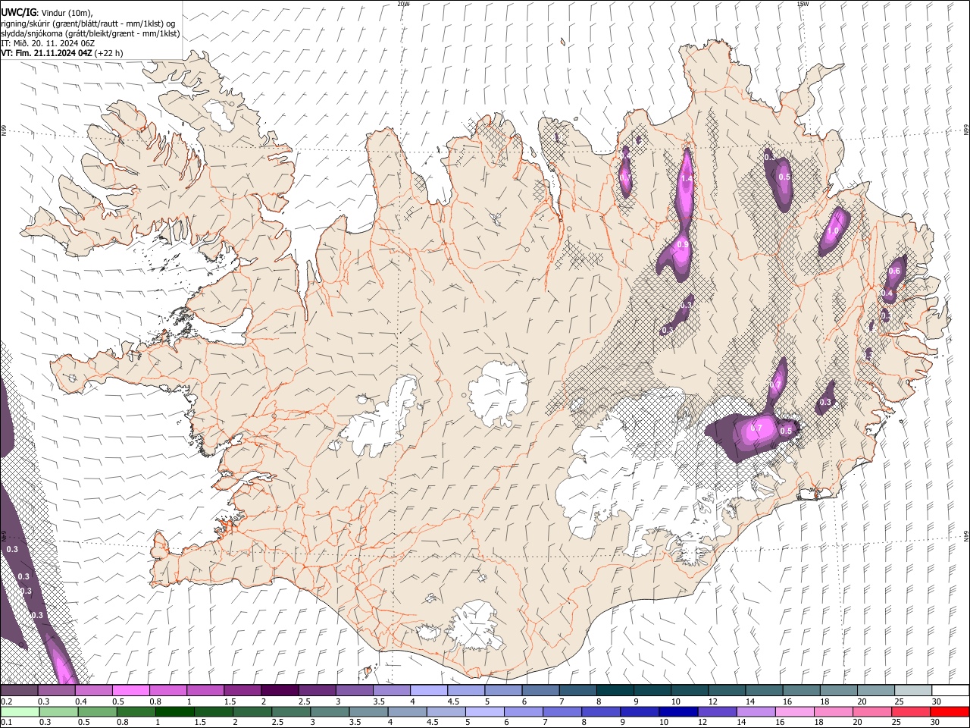The image size is (970, 728).
Task: Click the slydda/snjókoma legend description line
Action: pos(90,33)
